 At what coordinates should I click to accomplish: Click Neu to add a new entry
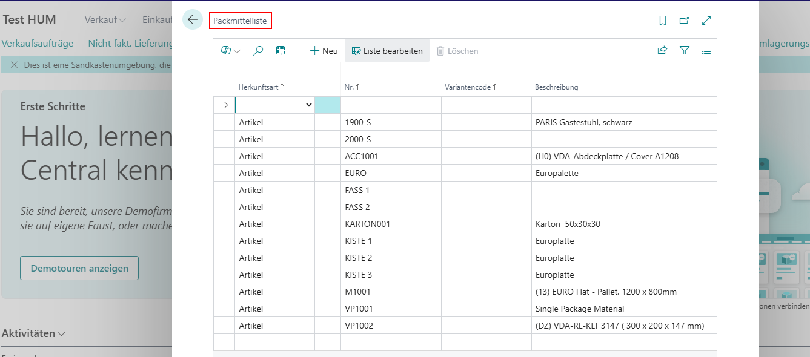tap(324, 51)
